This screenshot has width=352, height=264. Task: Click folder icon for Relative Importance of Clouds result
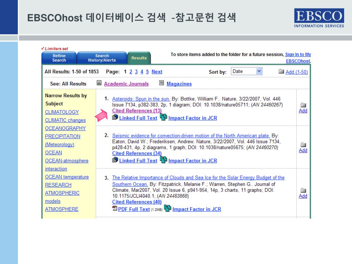(303, 190)
